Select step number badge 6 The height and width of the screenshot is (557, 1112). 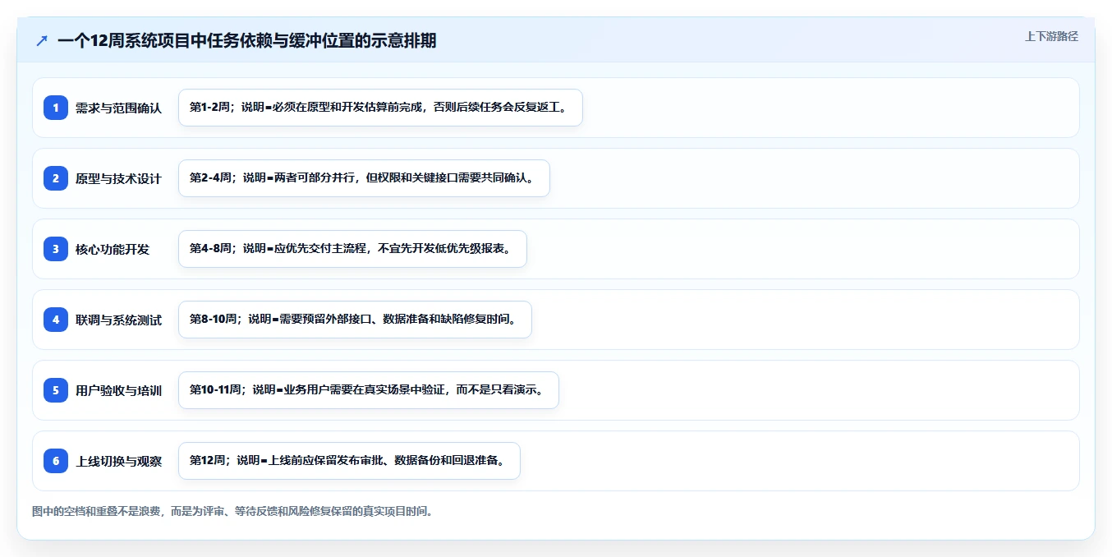56,461
